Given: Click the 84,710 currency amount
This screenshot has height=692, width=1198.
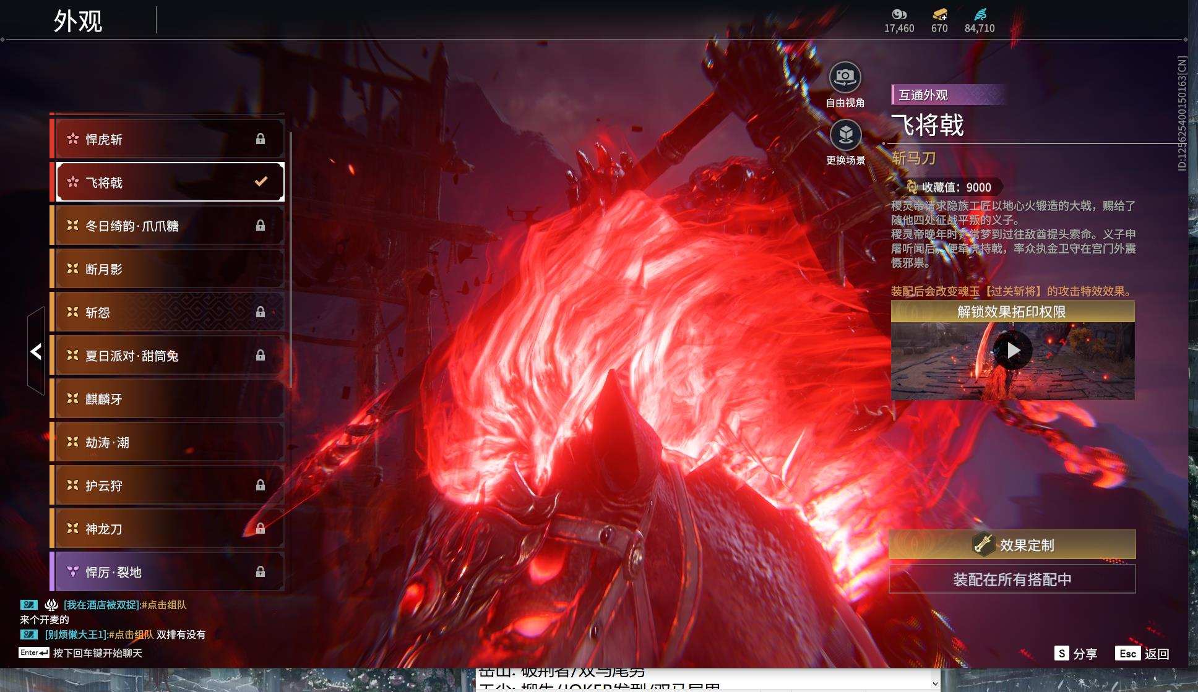Looking at the screenshot, I should (x=980, y=28).
